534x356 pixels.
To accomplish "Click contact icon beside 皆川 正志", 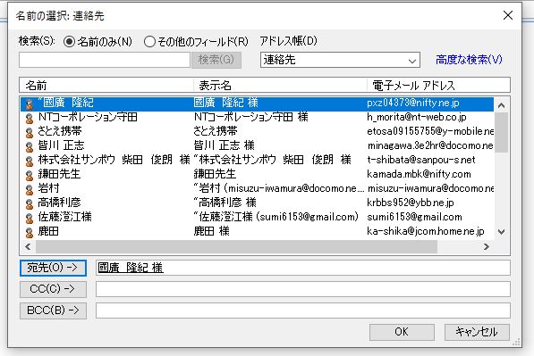I will pyautogui.click(x=30, y=146).
